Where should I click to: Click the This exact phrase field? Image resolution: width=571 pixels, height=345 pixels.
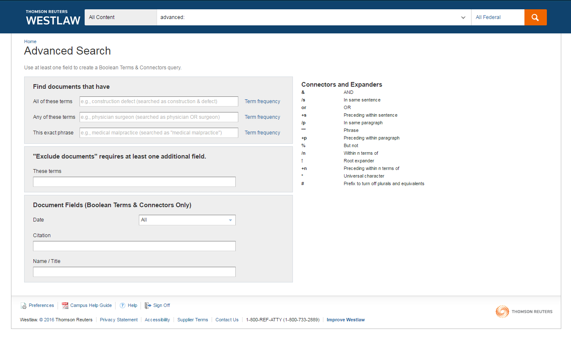point(159,133)
